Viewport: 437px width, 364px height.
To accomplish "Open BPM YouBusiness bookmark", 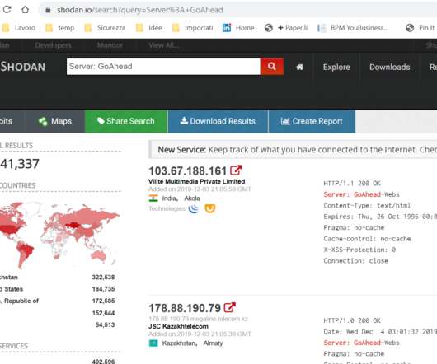I will tap(353, 28).
